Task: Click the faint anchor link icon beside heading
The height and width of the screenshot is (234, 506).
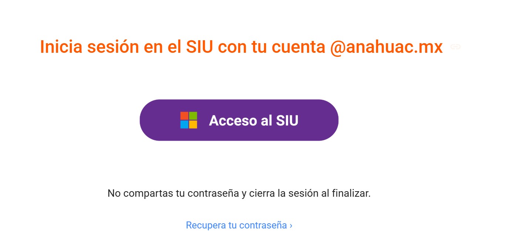Action: click(455, 47)
